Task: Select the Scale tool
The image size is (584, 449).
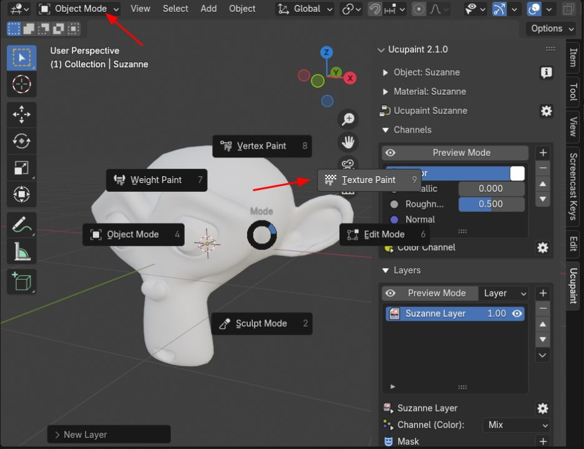Action: [x=22, y=168]
